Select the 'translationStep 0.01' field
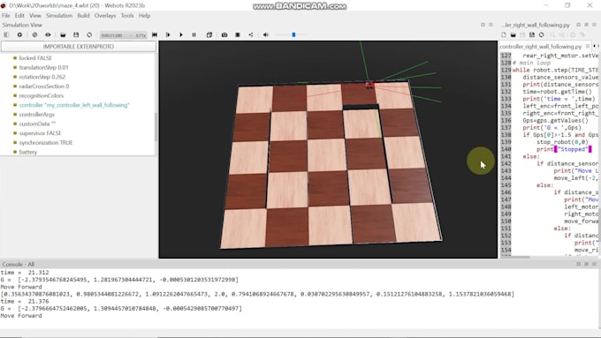 pos(43,67)
